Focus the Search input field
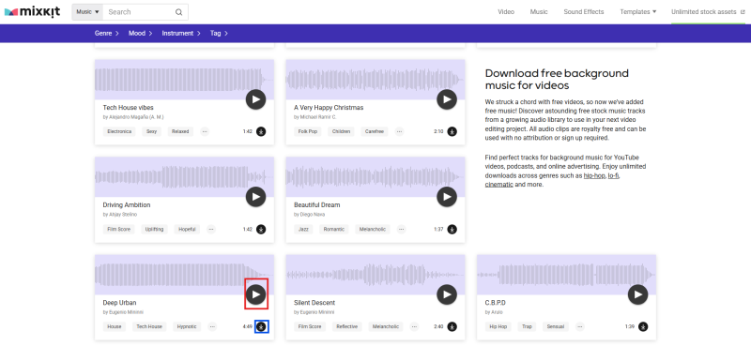The height and width of the screenshot is (346, 751). (139, 12)
